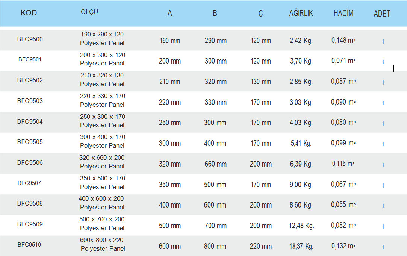Select the 400 x 600 x 200 size cell

click(102, 203)
